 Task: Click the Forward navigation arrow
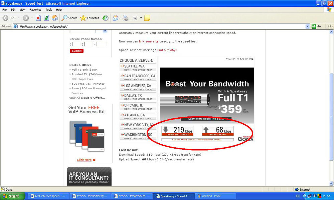26,18
